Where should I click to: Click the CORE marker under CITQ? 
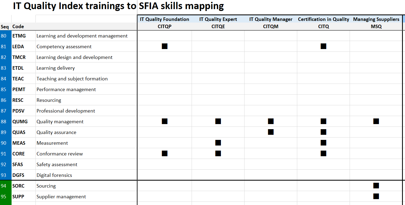(x=324, y=154)
